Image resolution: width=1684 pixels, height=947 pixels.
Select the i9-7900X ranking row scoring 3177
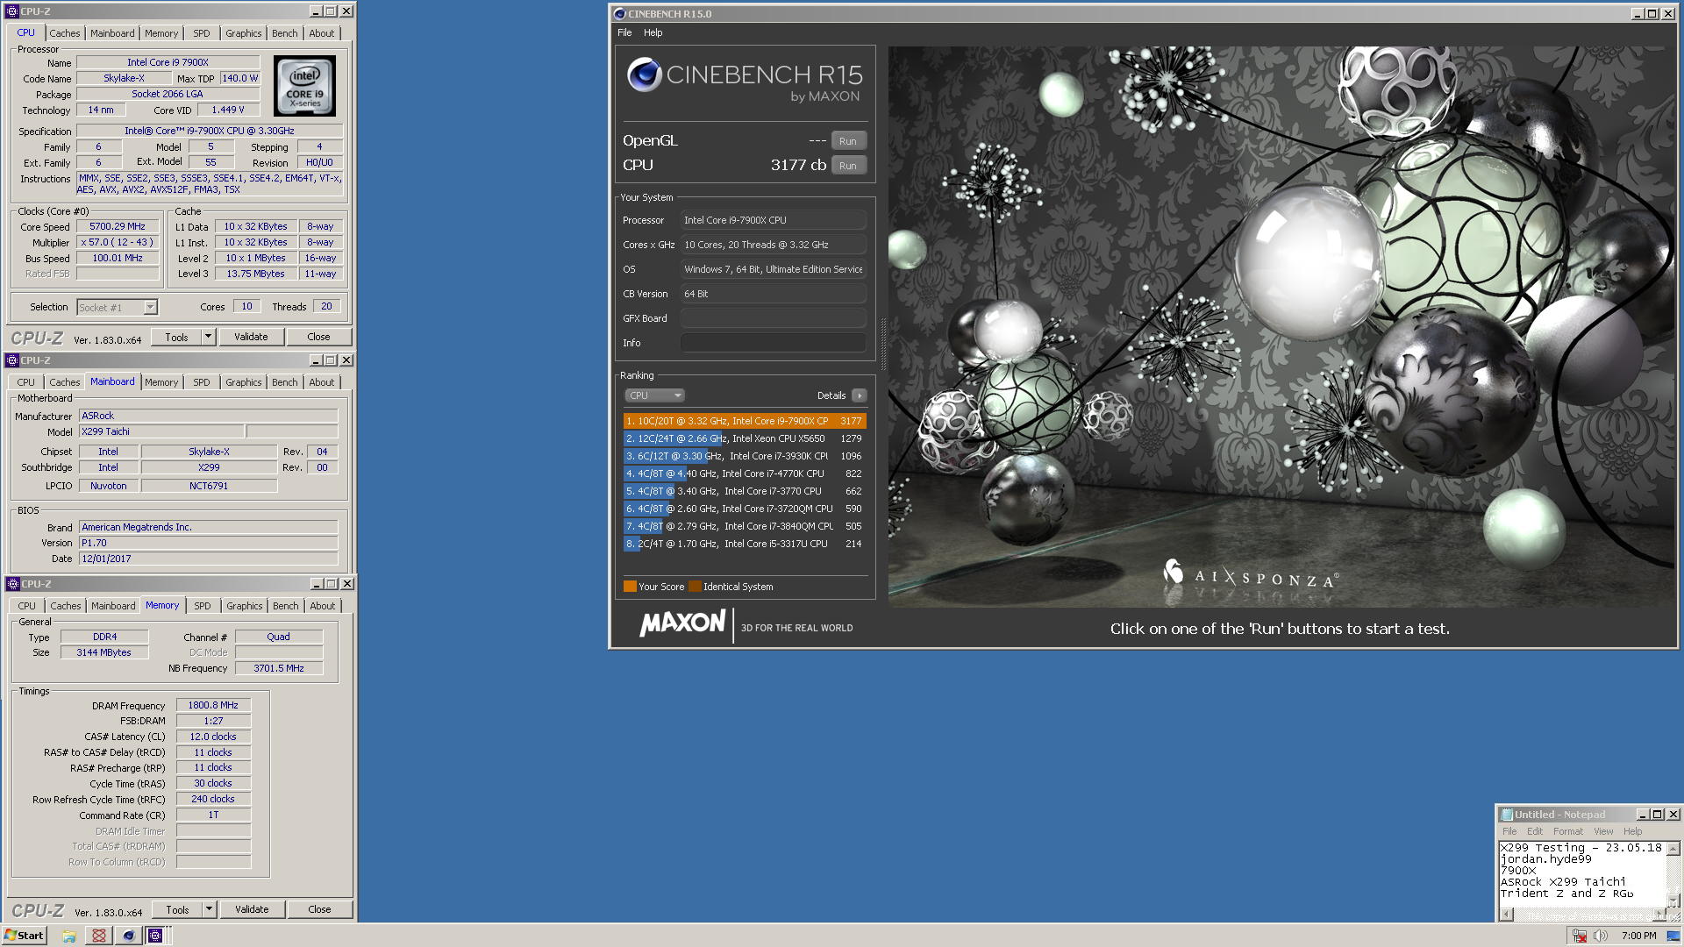745,421
